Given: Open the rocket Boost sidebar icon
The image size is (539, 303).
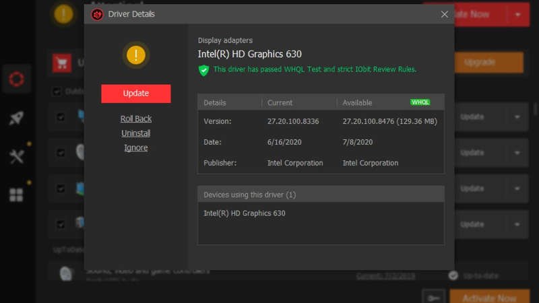Looking at the screenshot, I should pyautogui.click(x=16, y=118).
